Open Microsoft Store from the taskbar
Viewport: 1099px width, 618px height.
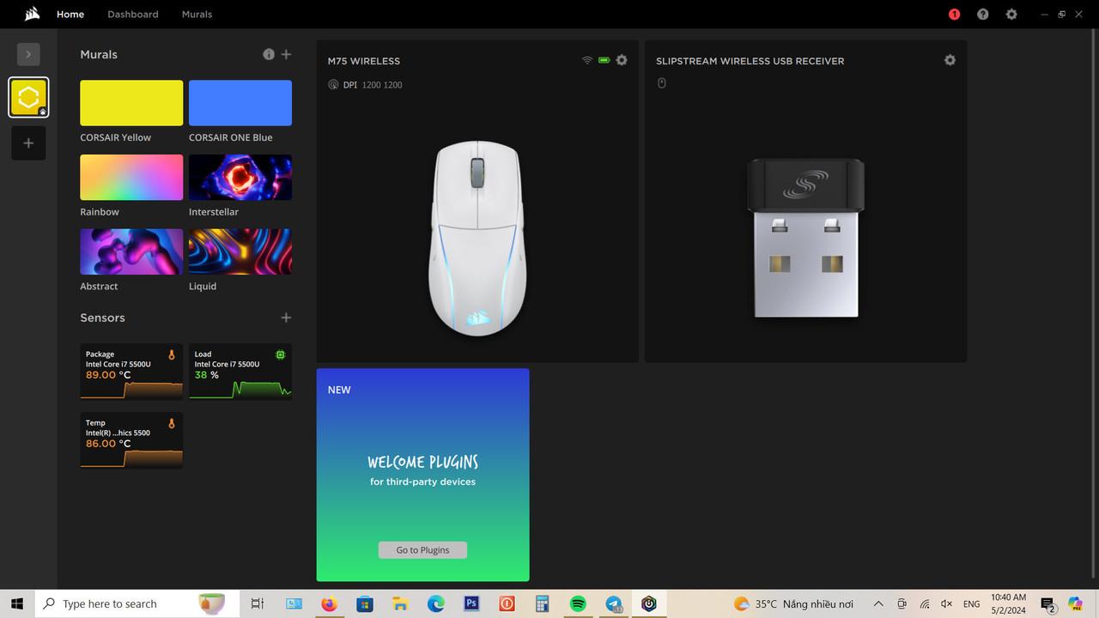coord(365,603)
